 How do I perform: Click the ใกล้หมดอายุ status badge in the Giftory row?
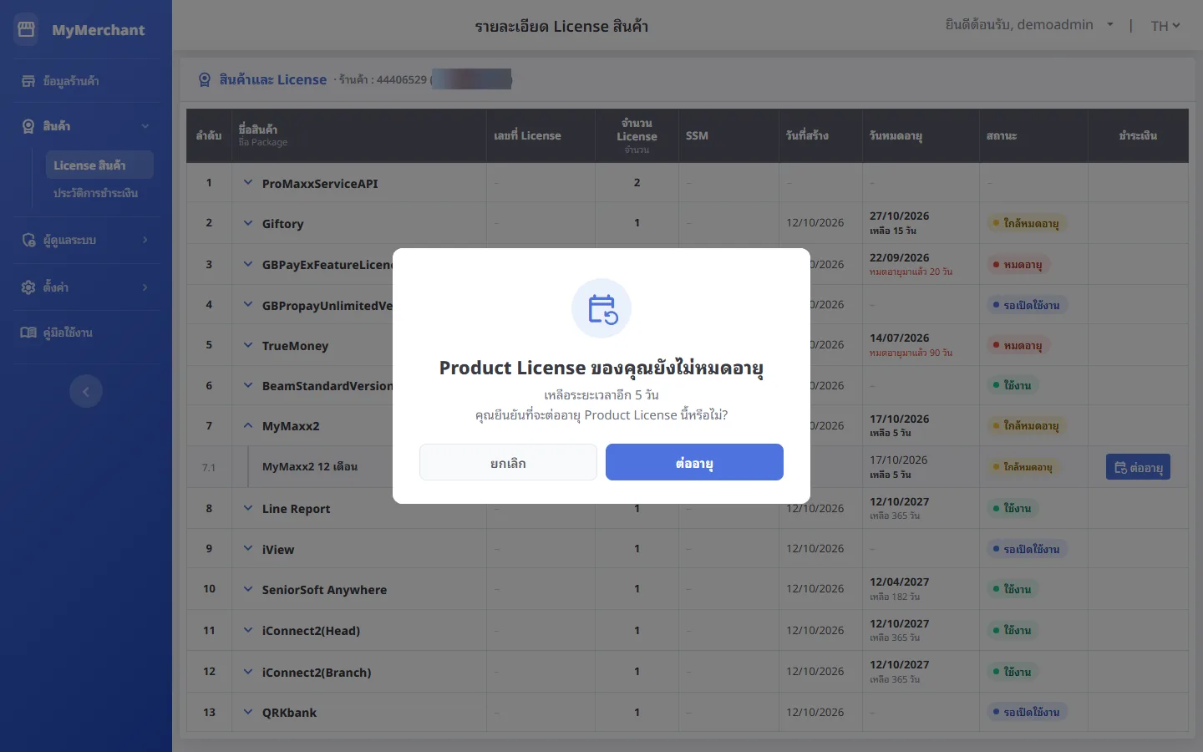click(1025, 223)
